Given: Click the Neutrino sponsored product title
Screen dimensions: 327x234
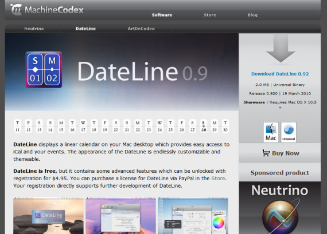Looking at the screenshot, I should tap(279, 190).
